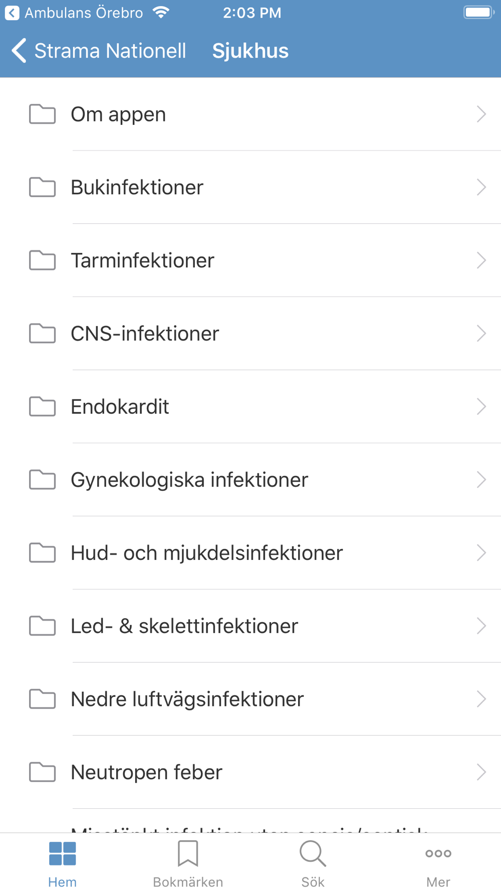Viewport: 501px width, 892px height.
Task: Return to Ambulans Örebro app via status bar
Action: pos(74,13)
